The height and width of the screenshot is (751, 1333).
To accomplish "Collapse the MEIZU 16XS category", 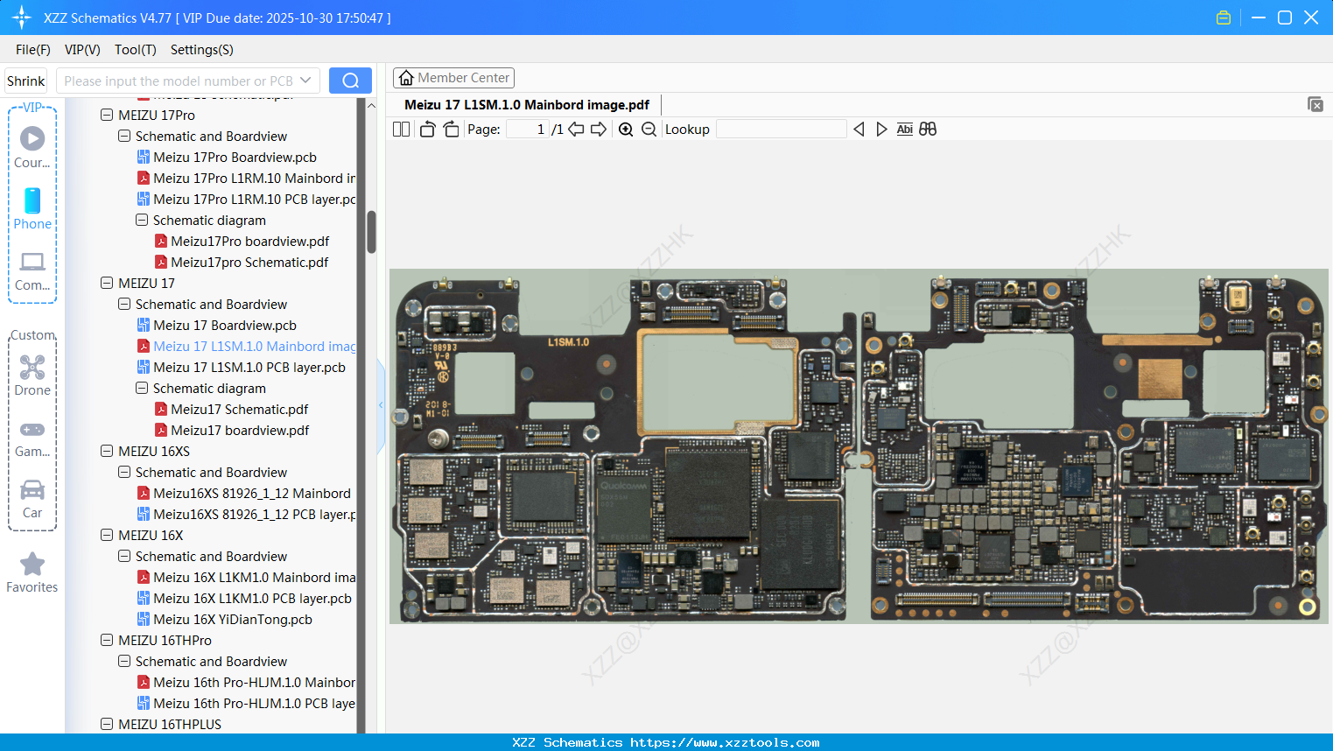I will [107, 451].
